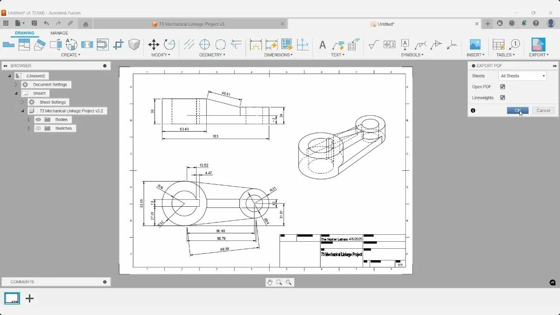Click the Insert Image icon
The height and width of the screenshot is (315, 560).
click(475, 45)
